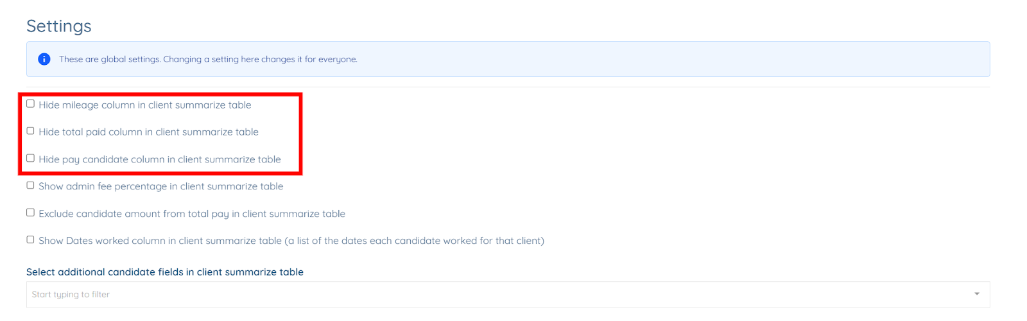1027x321 pixels.
Task: Click the parenthetical dates-worked explanation text
Action: tap(414, 241)
